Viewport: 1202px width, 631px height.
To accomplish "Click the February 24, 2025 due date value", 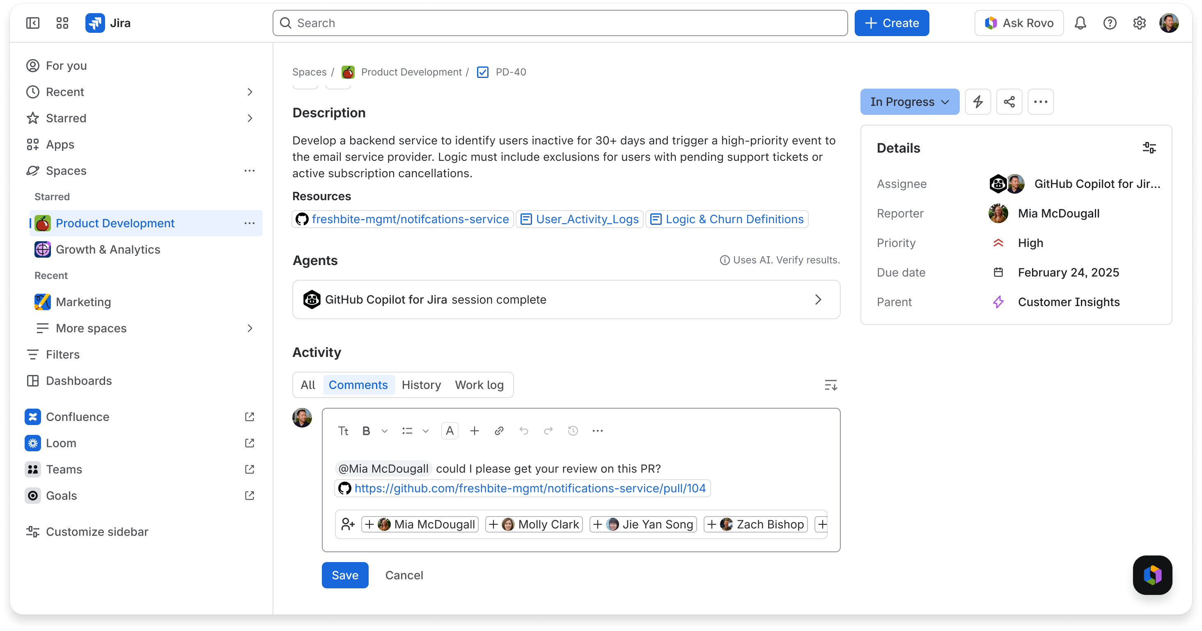I will pyautogui.click(x=1069, y=272).
